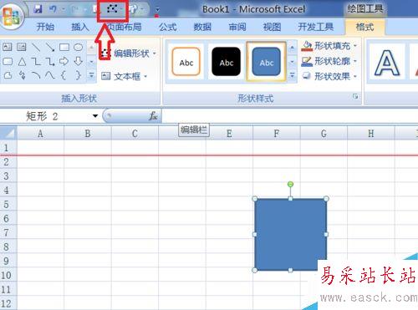Open the 公式 tab
Image resolution: width=418 pixels, height=310 pixels.
click(168, 27)
